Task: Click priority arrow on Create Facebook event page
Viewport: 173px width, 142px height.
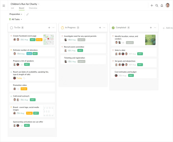Action: point(11,36)
